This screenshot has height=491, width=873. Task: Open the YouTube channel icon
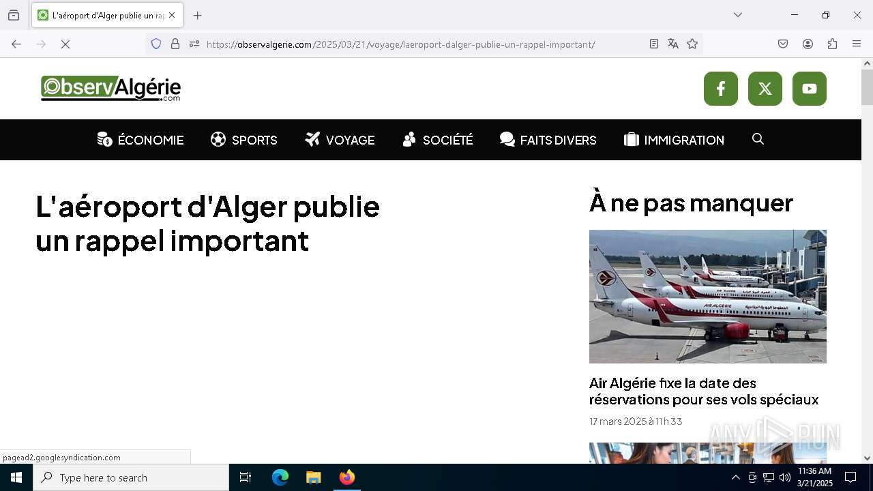click(x=809, y=89)
